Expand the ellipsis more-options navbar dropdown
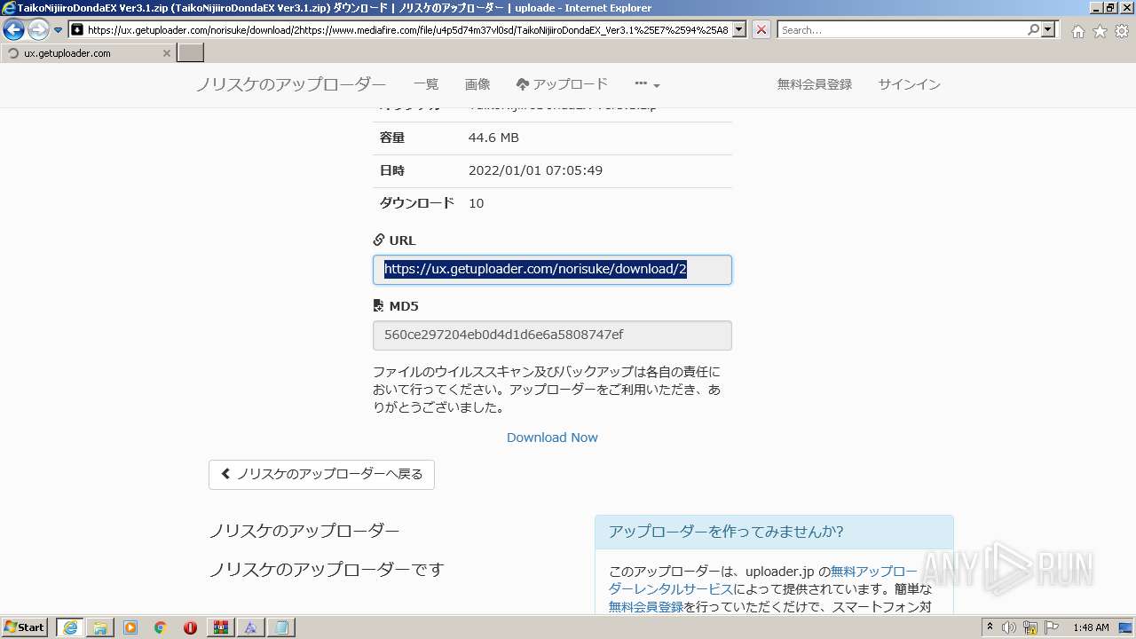 point(647,84)
